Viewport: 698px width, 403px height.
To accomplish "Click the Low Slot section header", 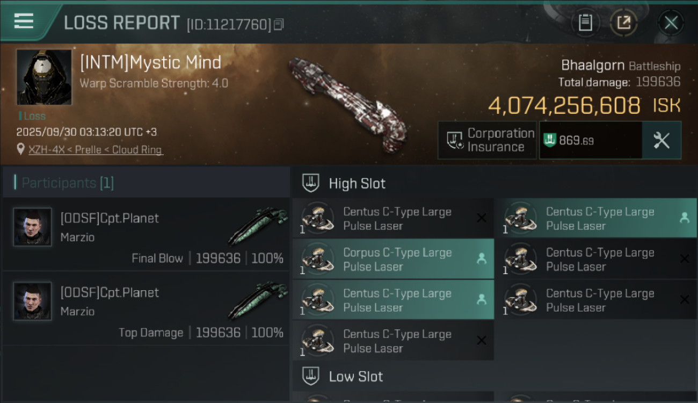I will point(355,376).
